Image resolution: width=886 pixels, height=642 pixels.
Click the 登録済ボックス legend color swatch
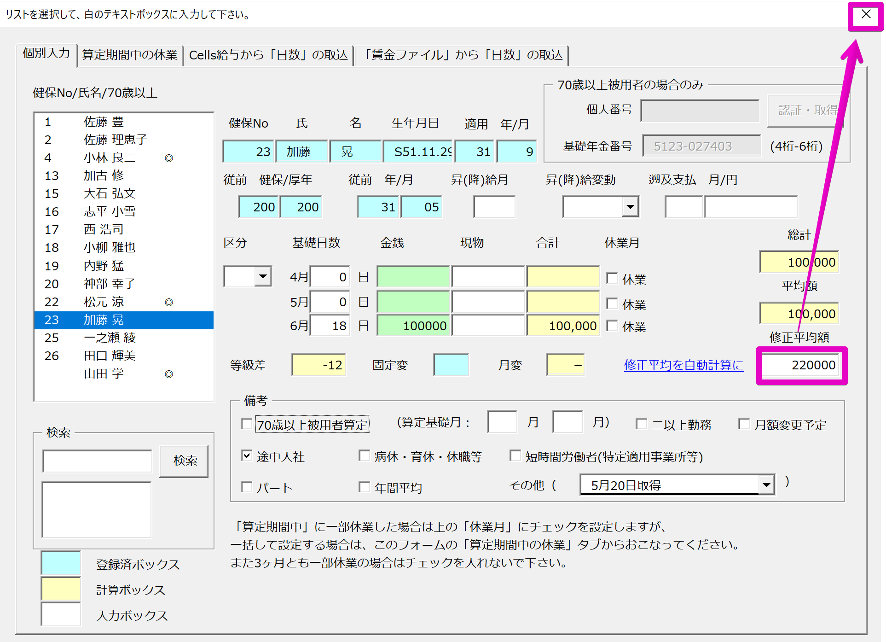(61, 563)
